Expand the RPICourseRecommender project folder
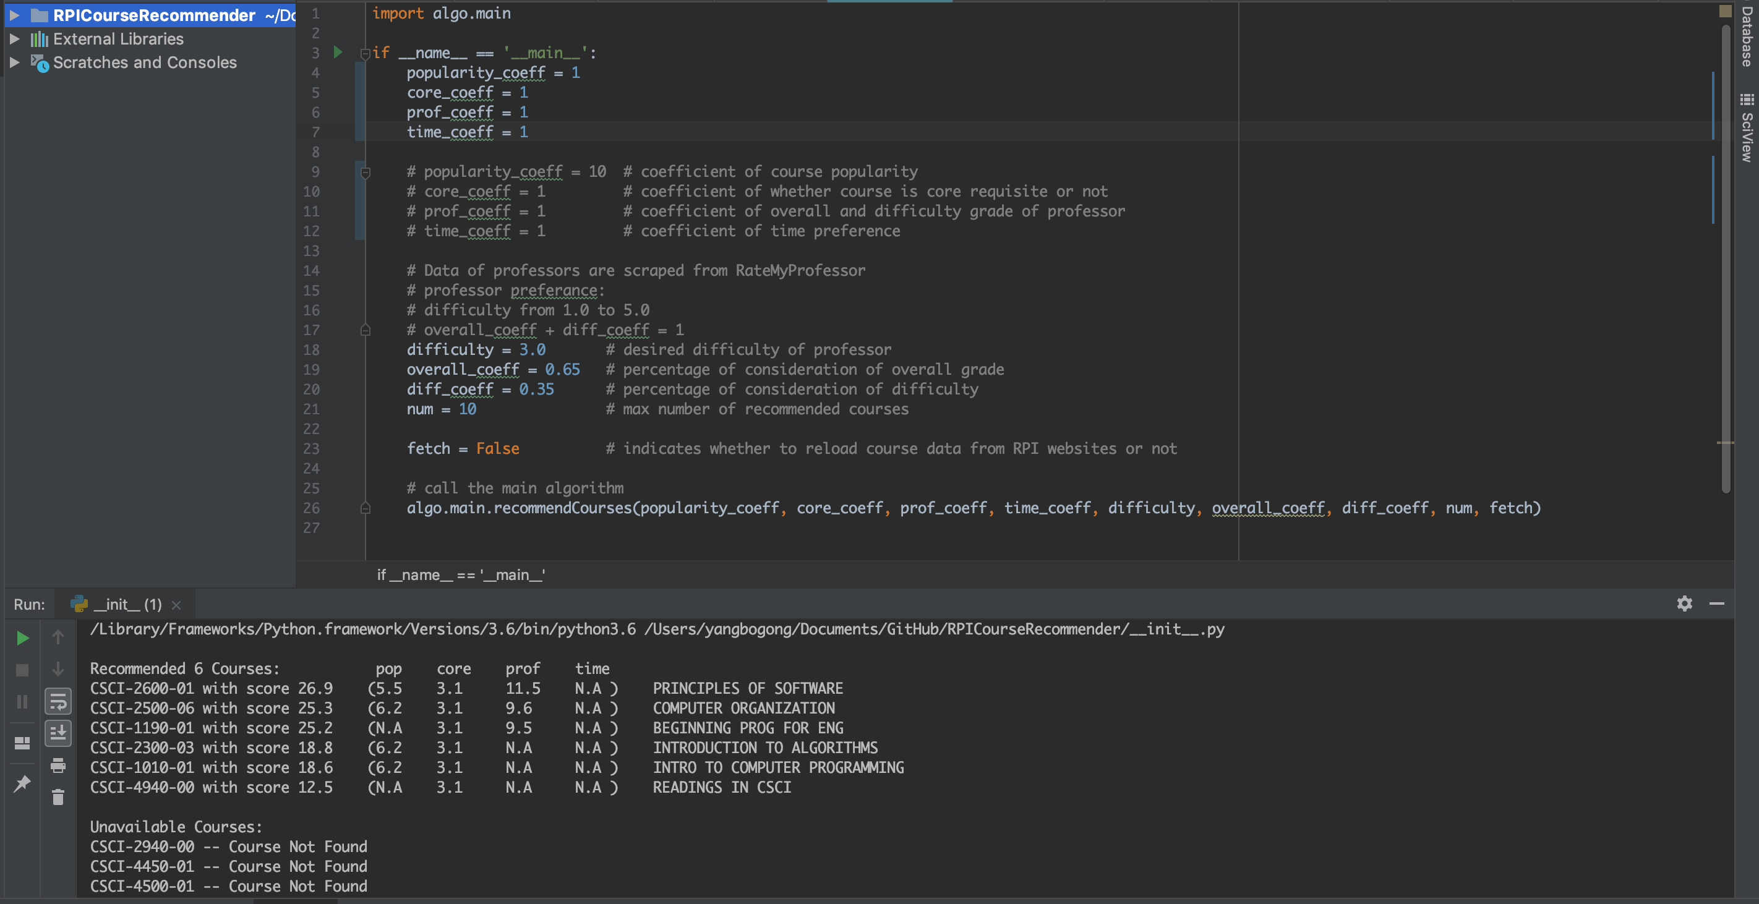Image resolution: width=1759 pixels, height=904 pixels. pos(14,15)
